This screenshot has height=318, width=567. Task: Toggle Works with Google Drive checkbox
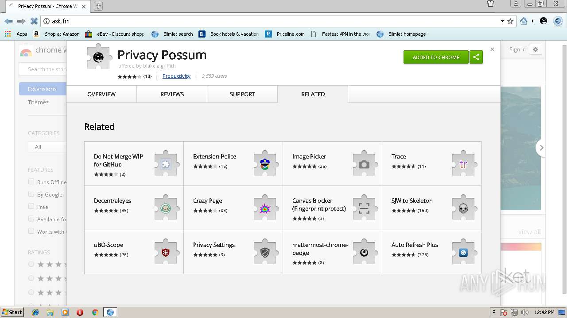pyautogui.click(x=31, y=231)
